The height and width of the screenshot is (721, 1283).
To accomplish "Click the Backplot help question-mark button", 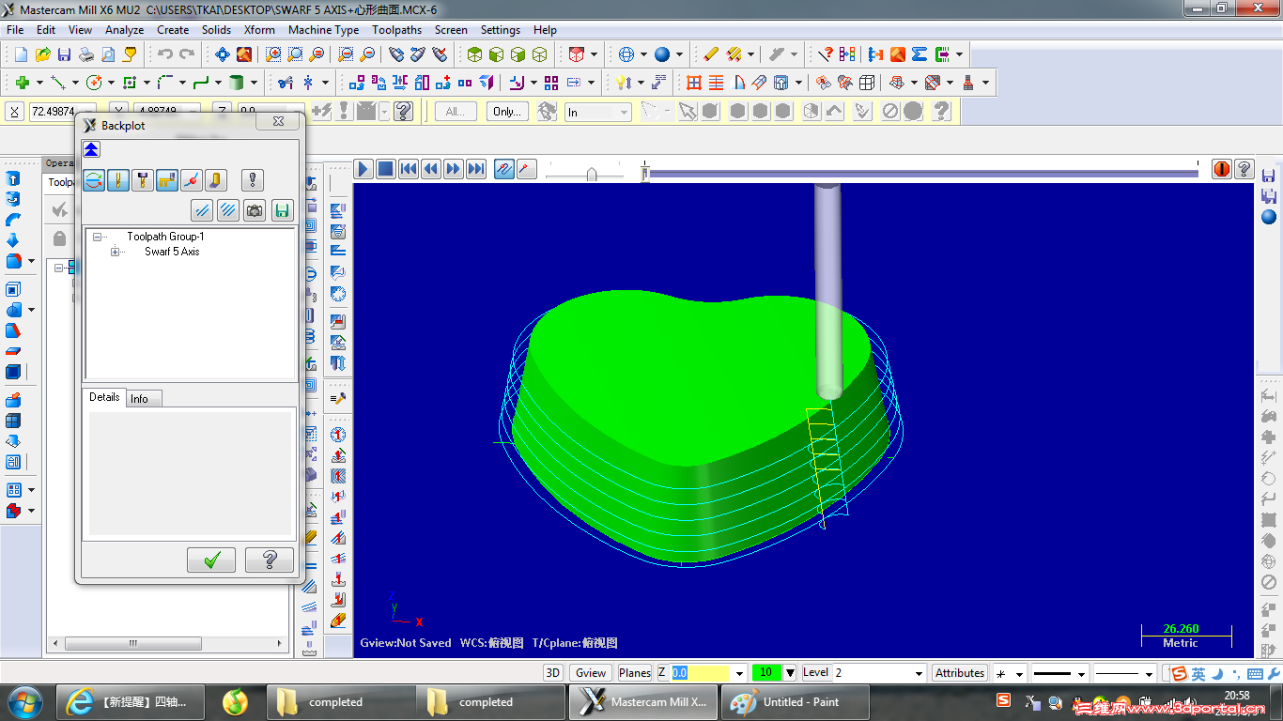I will tap(270, 560).
